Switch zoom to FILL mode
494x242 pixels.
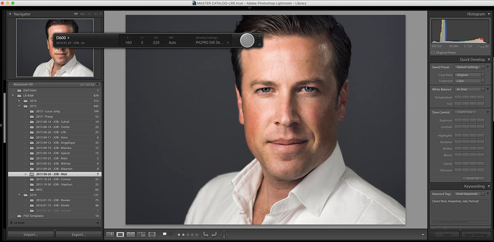click(83, 14)
